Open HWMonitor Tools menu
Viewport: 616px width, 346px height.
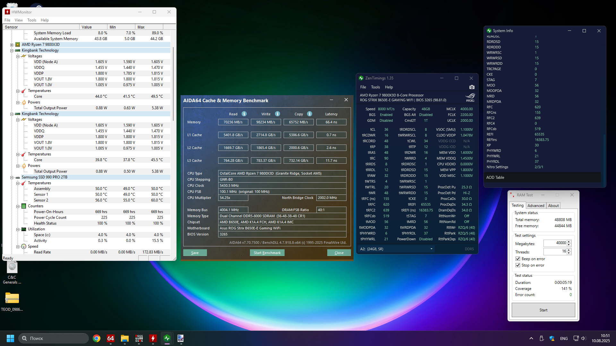[x=32, y=20]
